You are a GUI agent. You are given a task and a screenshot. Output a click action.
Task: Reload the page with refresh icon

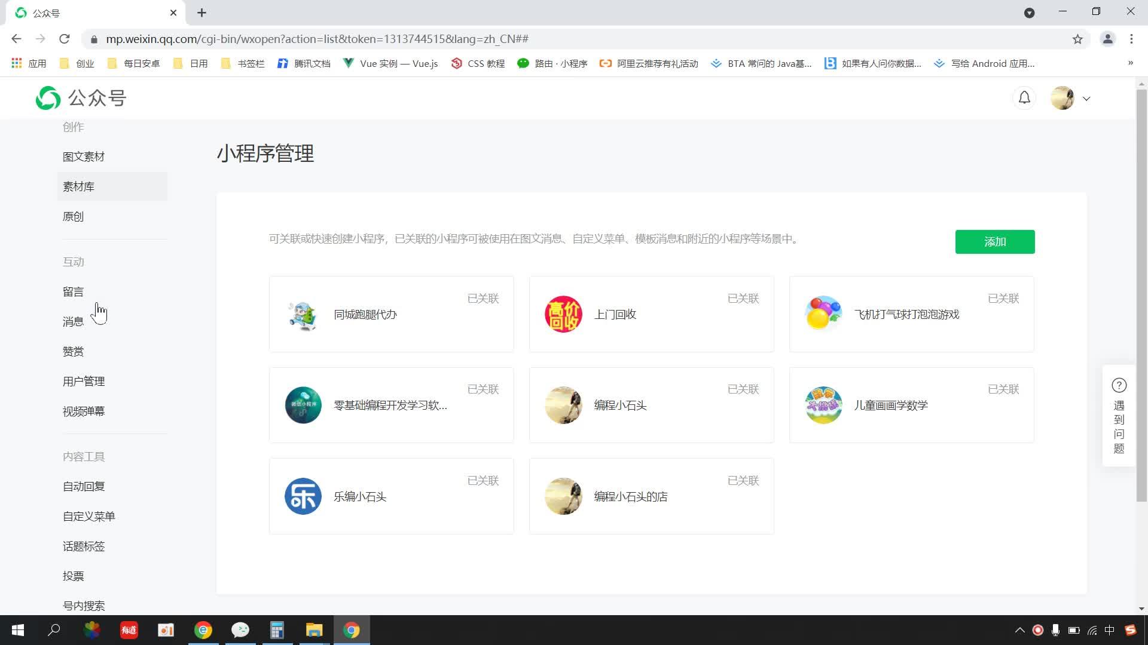click(x=65, y=39)
